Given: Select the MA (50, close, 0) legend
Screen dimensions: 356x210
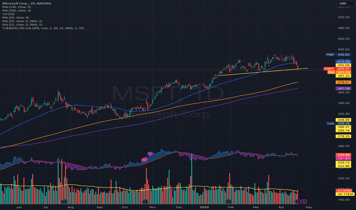Looking at the screenshot, I should (15, 18).
